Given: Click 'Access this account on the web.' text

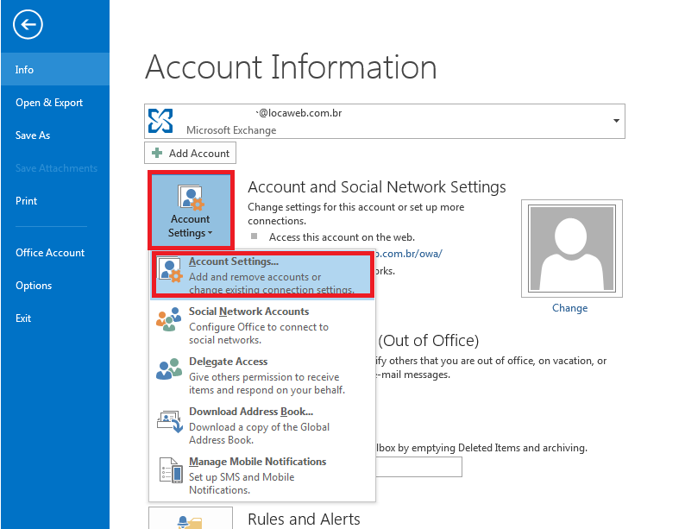Looking at the screenshot, I should (x=342, y=237).
